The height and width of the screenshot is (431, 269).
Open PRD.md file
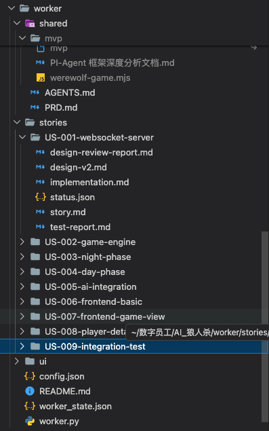point(61,107)
